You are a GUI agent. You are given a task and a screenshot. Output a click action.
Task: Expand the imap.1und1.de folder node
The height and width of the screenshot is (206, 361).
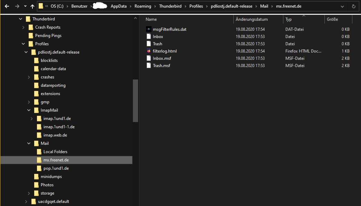coord(32,119)
